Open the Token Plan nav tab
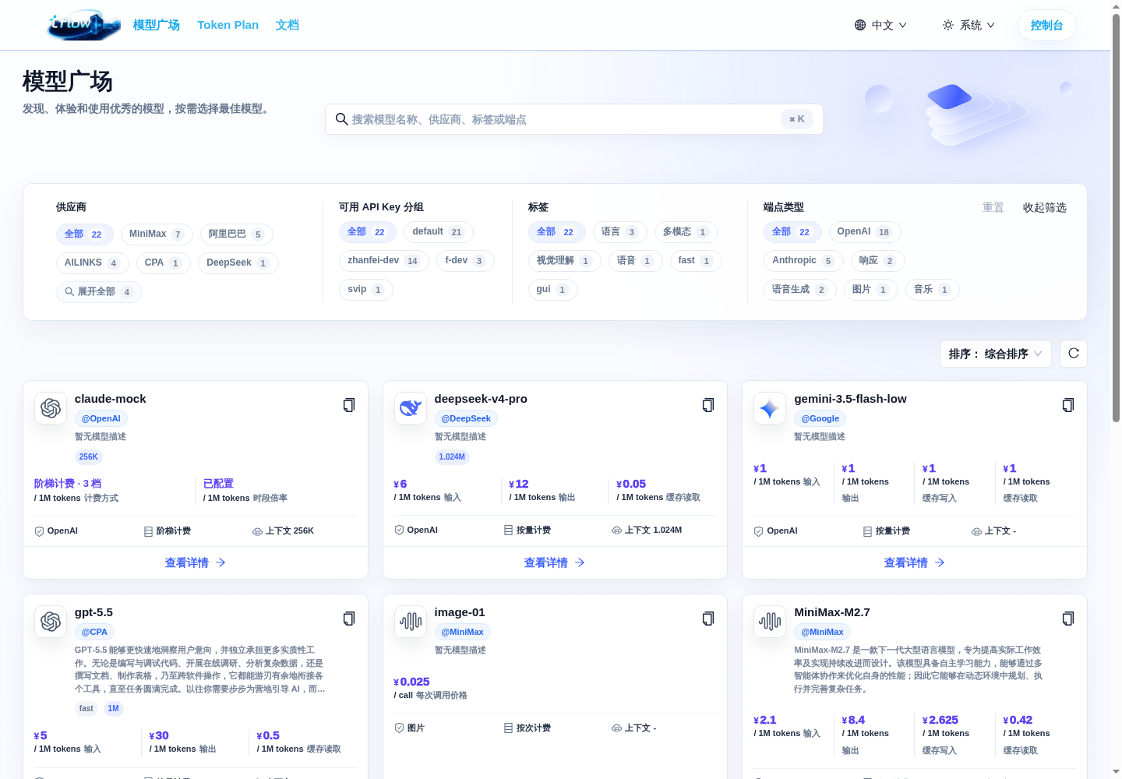This screenshot has height=779, width=1122. point(228,25)
